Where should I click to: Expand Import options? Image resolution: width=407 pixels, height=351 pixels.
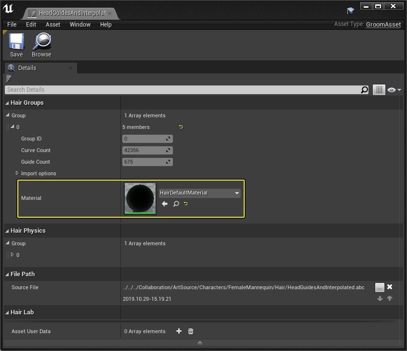coord(17,173)
